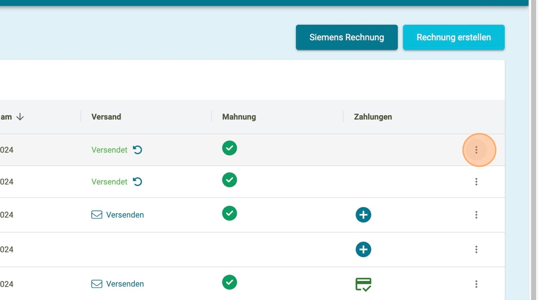Image resolution: width=538 pixels, height=300 pixels.
Task: Click the resend arrow icon in first row
Action: coord(137,150)
